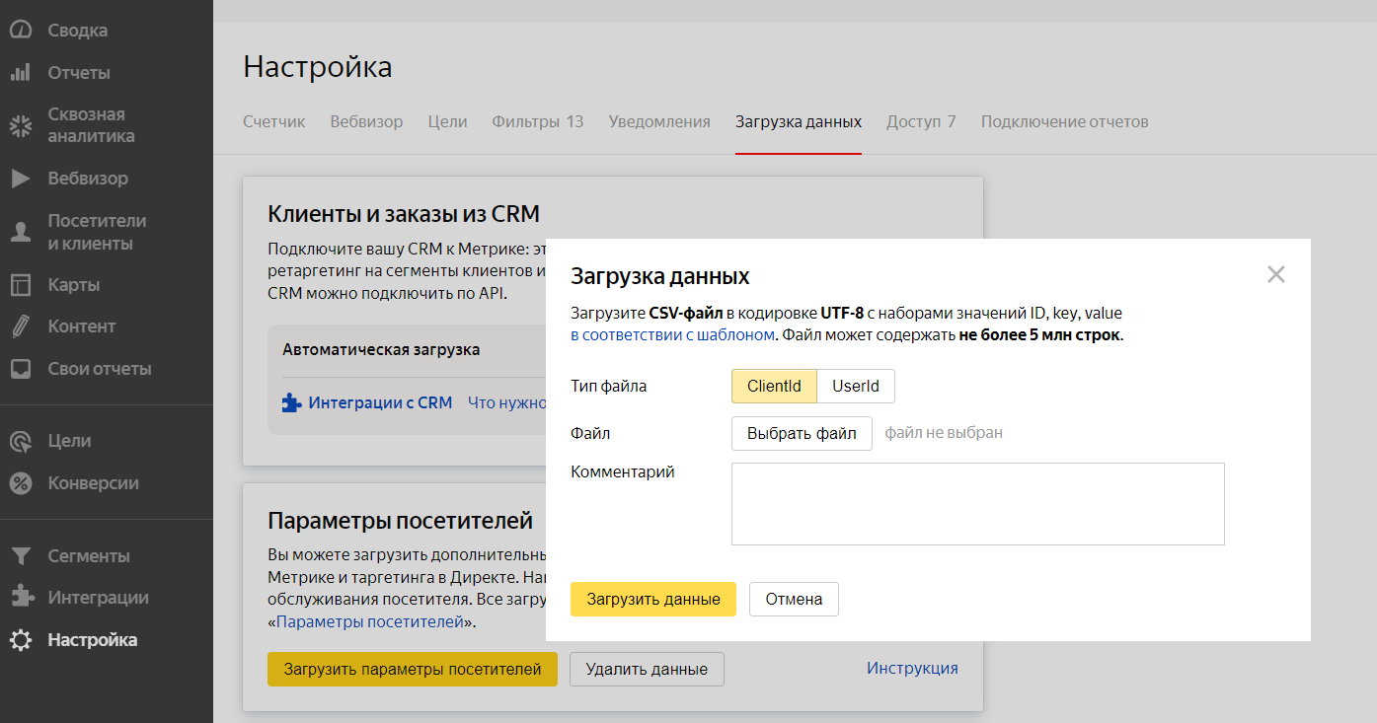Close the Загрузка данных dialog
Image resolution: width=1377 pixels, height=723 pixels.
tap(1276, 275)
